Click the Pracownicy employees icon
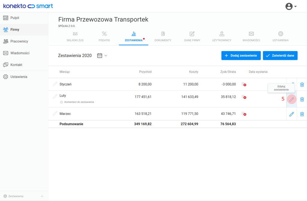This screenshot has height=201, width=307. [x=6, y=41]
